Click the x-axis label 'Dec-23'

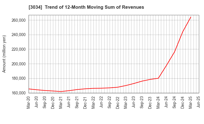click(150, 103)
